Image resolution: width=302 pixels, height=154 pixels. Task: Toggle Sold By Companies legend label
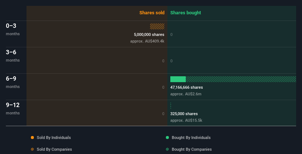tap(54, 149)
